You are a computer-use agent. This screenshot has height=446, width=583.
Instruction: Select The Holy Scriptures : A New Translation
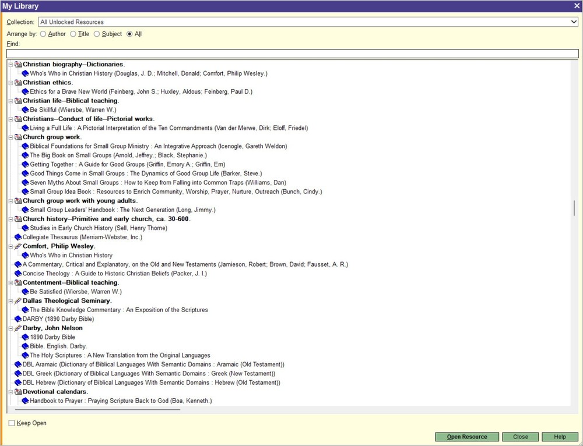pyautogui.click(x=120, y=355)
